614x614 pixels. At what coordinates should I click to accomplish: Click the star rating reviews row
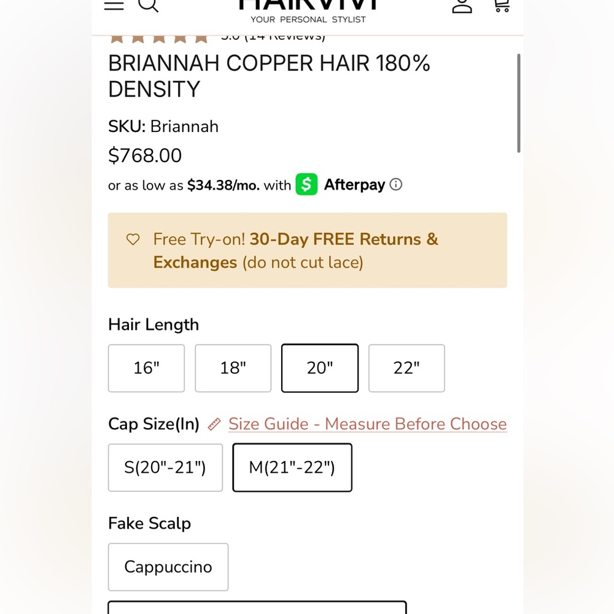[x=217, y=38]
